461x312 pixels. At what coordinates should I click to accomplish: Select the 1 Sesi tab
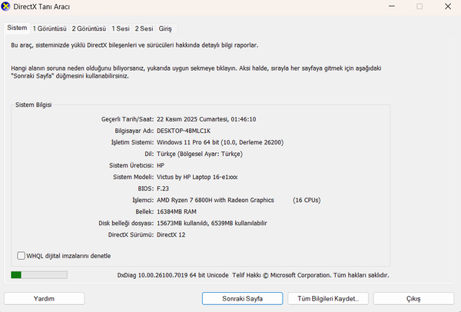click(x=121, y=28)
